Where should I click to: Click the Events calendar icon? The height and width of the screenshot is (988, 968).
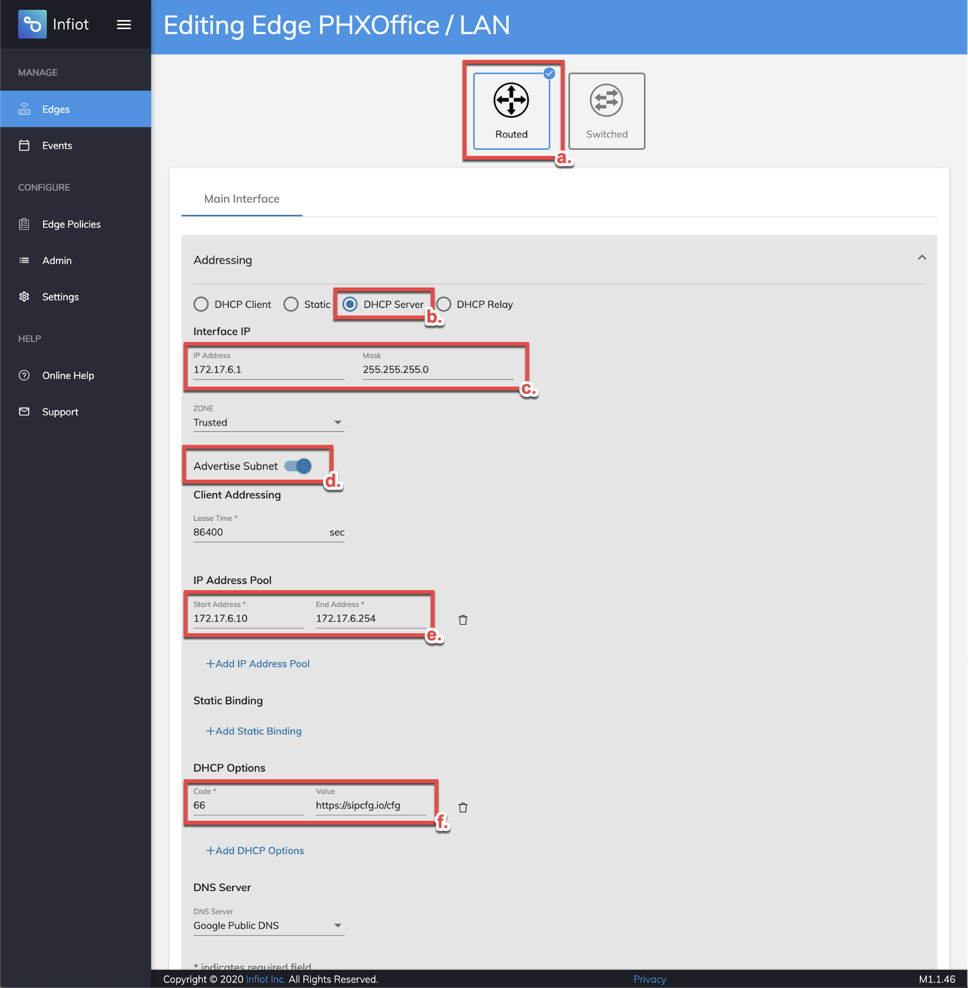[x=24, y=145]
